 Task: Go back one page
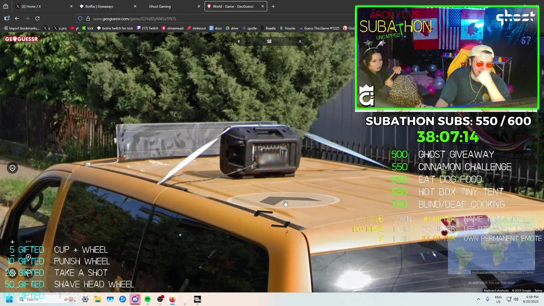click(17, 18)
